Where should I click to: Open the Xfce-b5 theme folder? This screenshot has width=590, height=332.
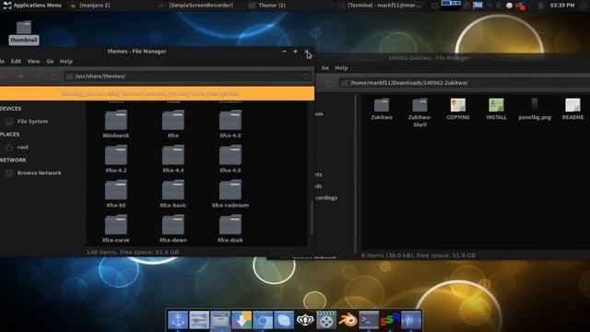[x=116, y=194]
